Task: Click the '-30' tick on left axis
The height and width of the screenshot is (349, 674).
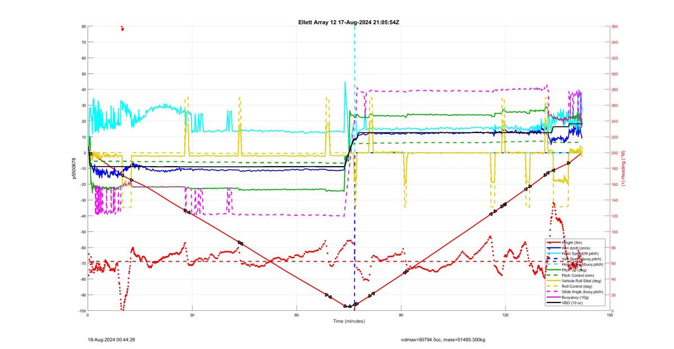Action: pyautogui.click(x=82, y=200)
